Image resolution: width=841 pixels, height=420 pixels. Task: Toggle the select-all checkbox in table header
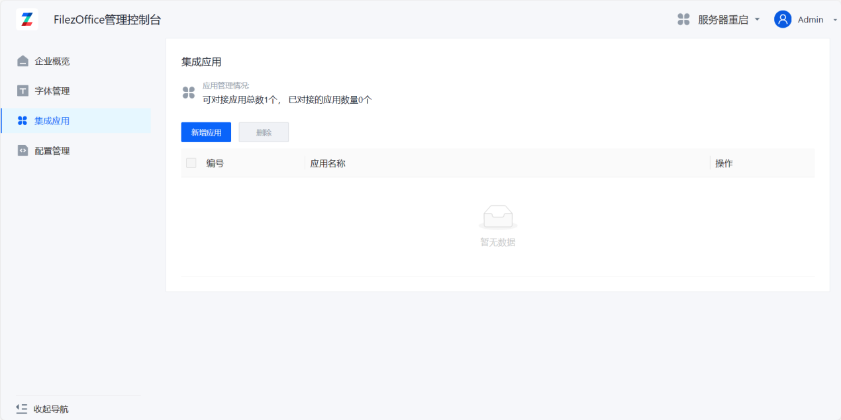point(191,162)
